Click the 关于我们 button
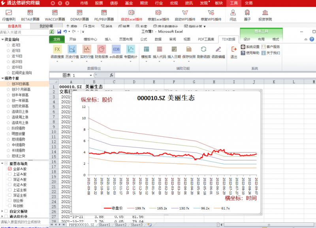 tap(271, 53)
